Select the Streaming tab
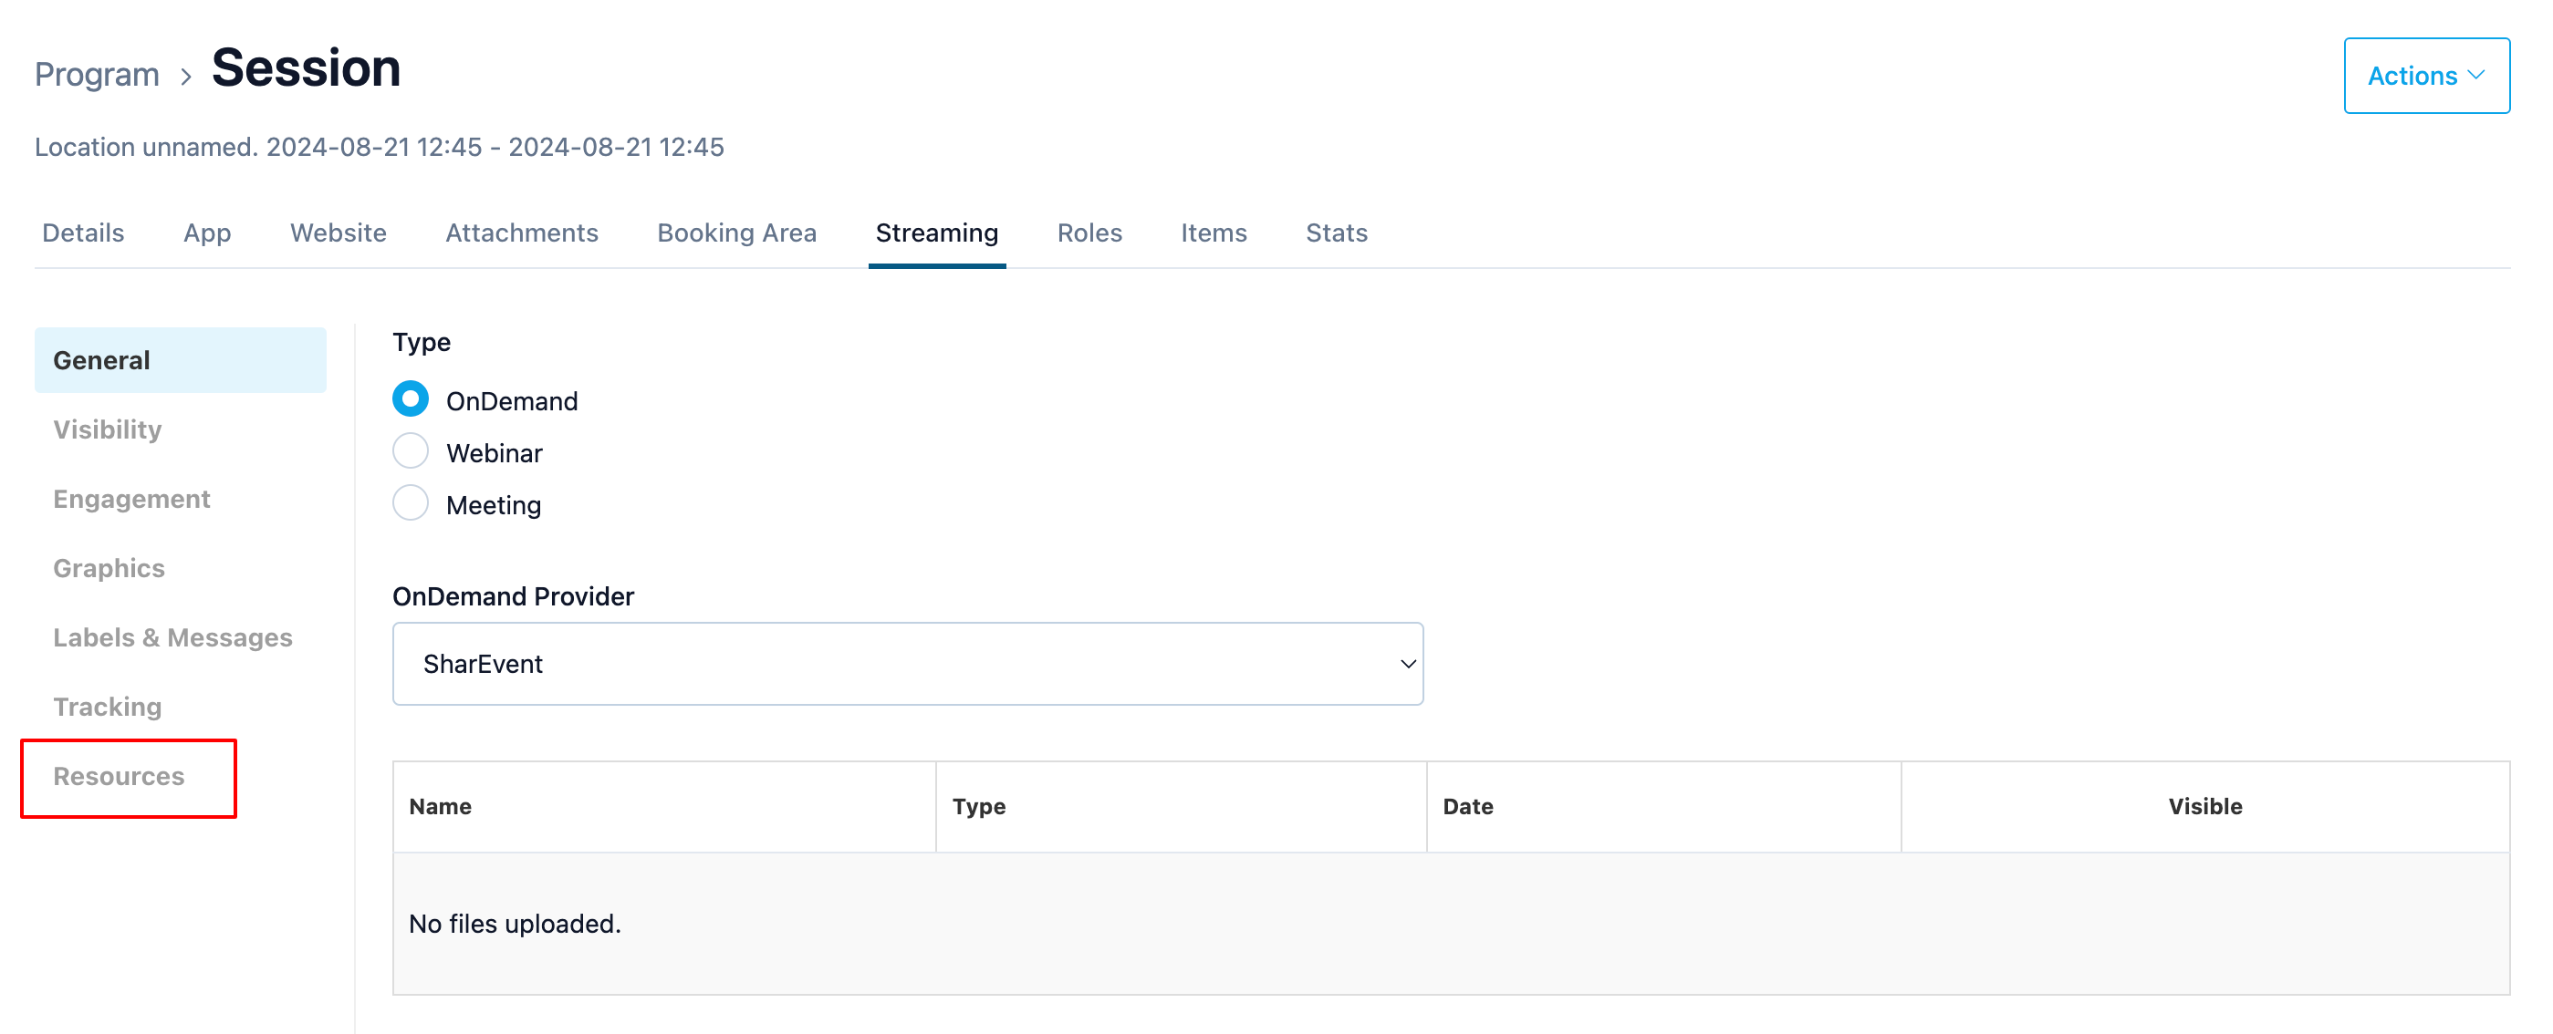 click(936, 233)
